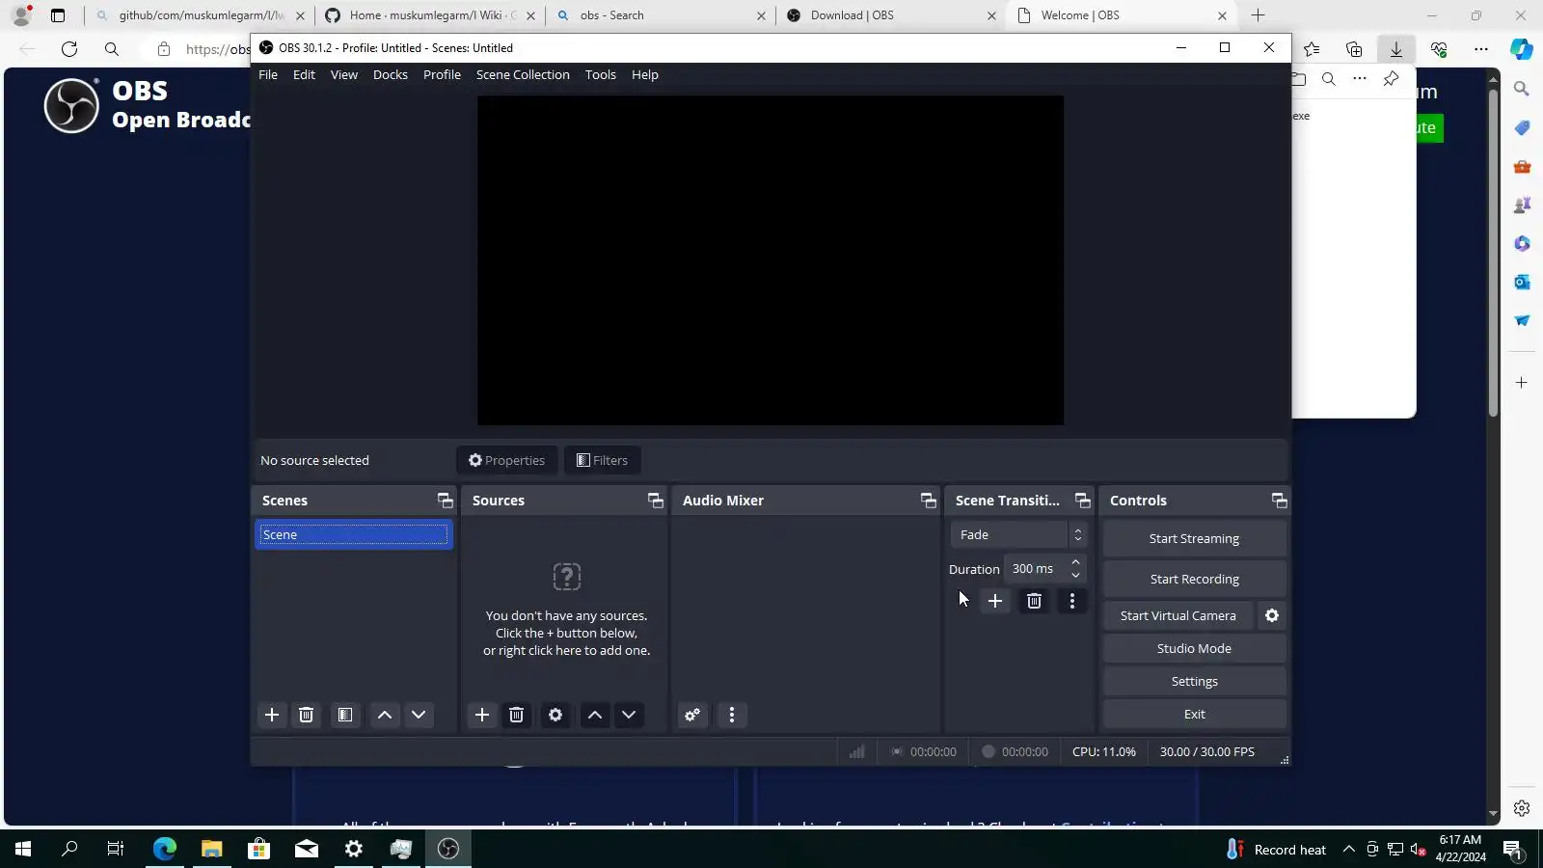The width and height of the screenshot is (1543, 868).
Task: Click Start Streaming button
Action: 1194,539
